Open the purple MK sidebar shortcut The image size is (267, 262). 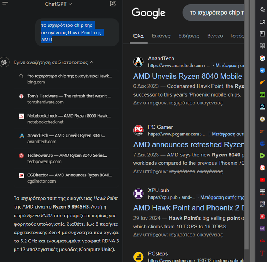(262, 228)
